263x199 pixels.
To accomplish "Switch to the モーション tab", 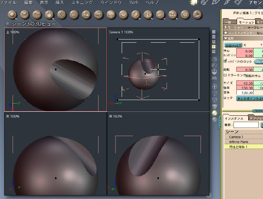I will tap(246, 22).
